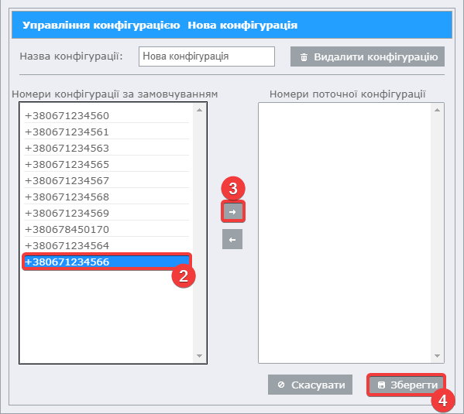Image resolution: width=464 pixels, height=414 pixels.
Task: Select number +380678450170
Action: tap(107, 230)
